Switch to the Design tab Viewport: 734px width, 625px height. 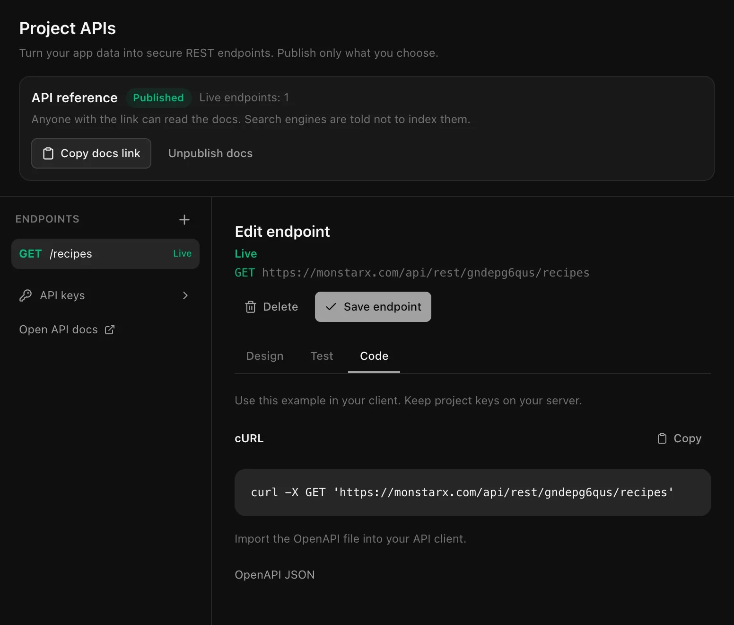tap(265, 356)
